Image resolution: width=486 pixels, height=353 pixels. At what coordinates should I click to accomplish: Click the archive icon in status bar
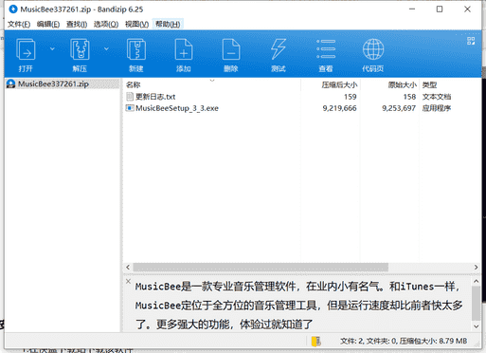point(315,341)
